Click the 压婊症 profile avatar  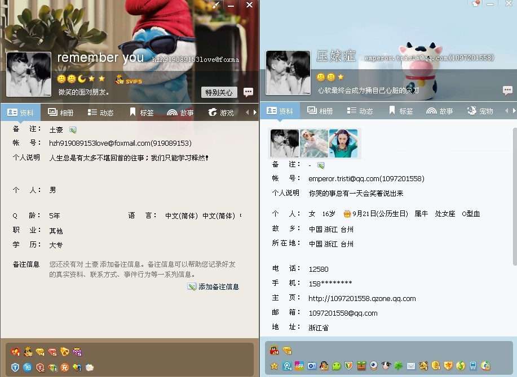coord(288,73)
